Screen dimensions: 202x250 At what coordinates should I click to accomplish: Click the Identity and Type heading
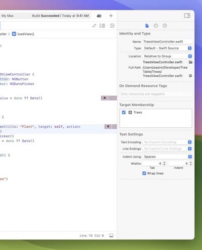tap(135, 33)
